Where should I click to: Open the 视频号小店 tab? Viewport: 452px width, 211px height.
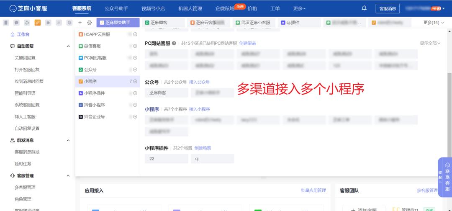pos(153,8)
